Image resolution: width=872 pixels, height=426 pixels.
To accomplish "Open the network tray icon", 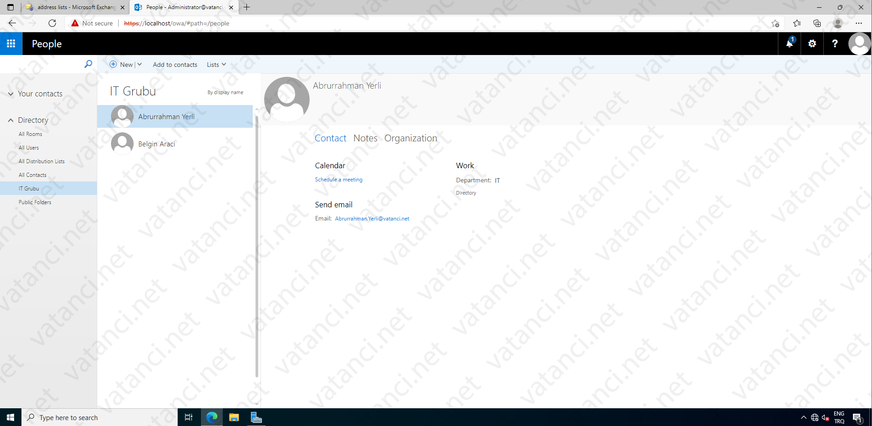I will click(x=815, y=417).
